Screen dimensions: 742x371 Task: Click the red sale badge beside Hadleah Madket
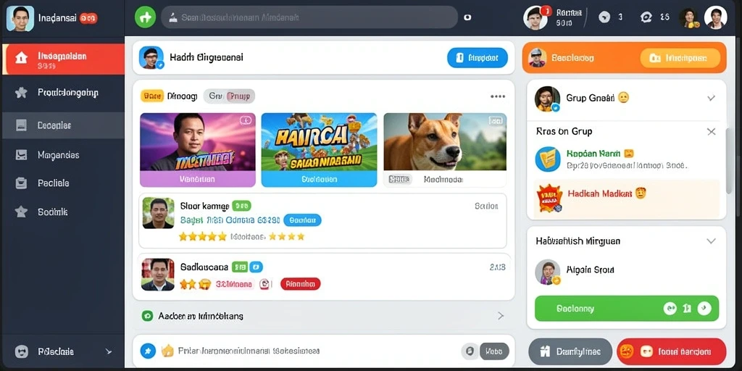click(549, 198)
